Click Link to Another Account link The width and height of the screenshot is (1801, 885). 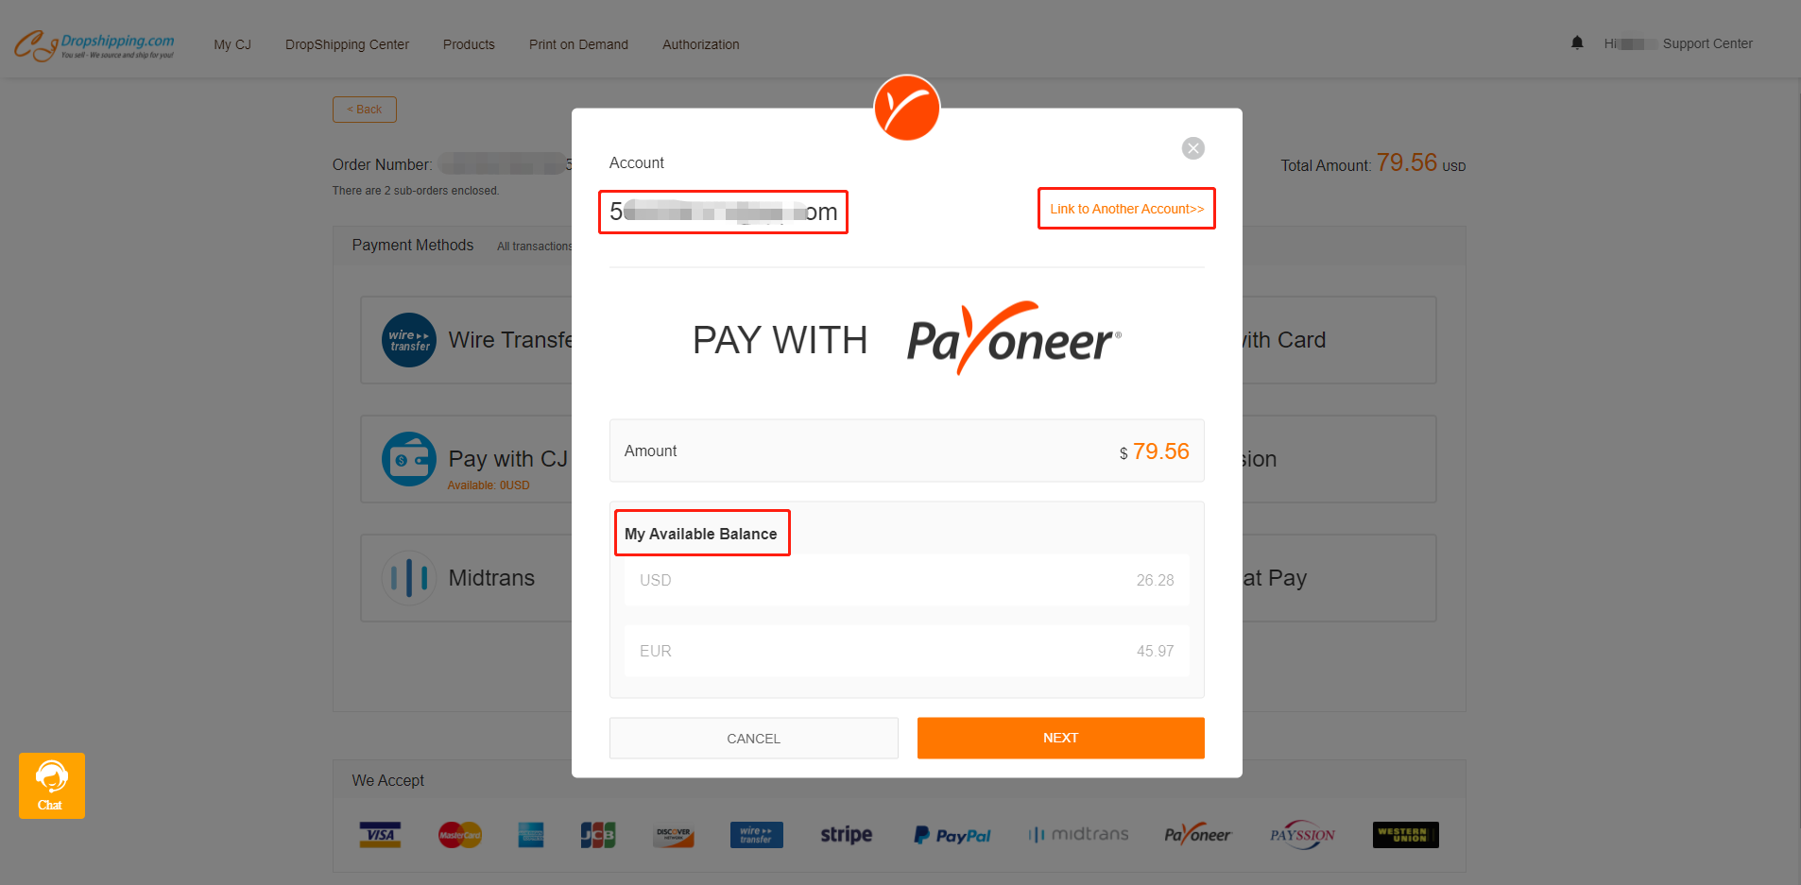[x=1127, y=209]
